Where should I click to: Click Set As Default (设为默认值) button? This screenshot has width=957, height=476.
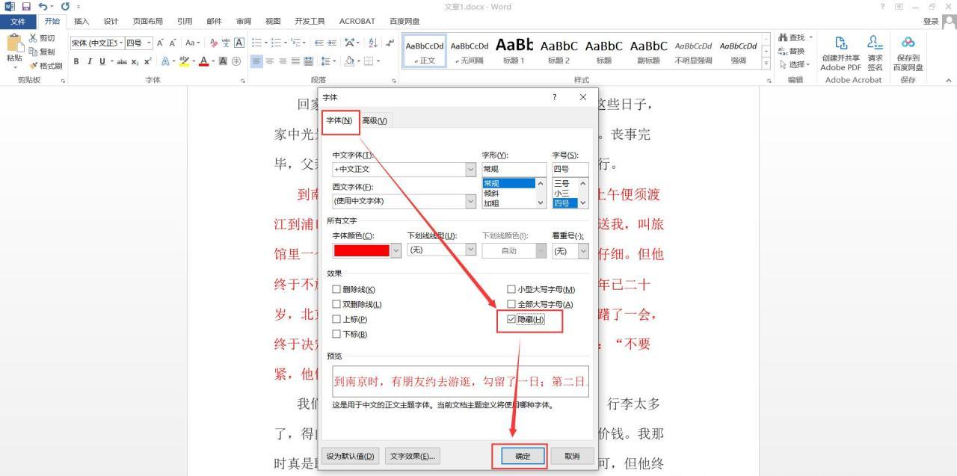point(351,456)
